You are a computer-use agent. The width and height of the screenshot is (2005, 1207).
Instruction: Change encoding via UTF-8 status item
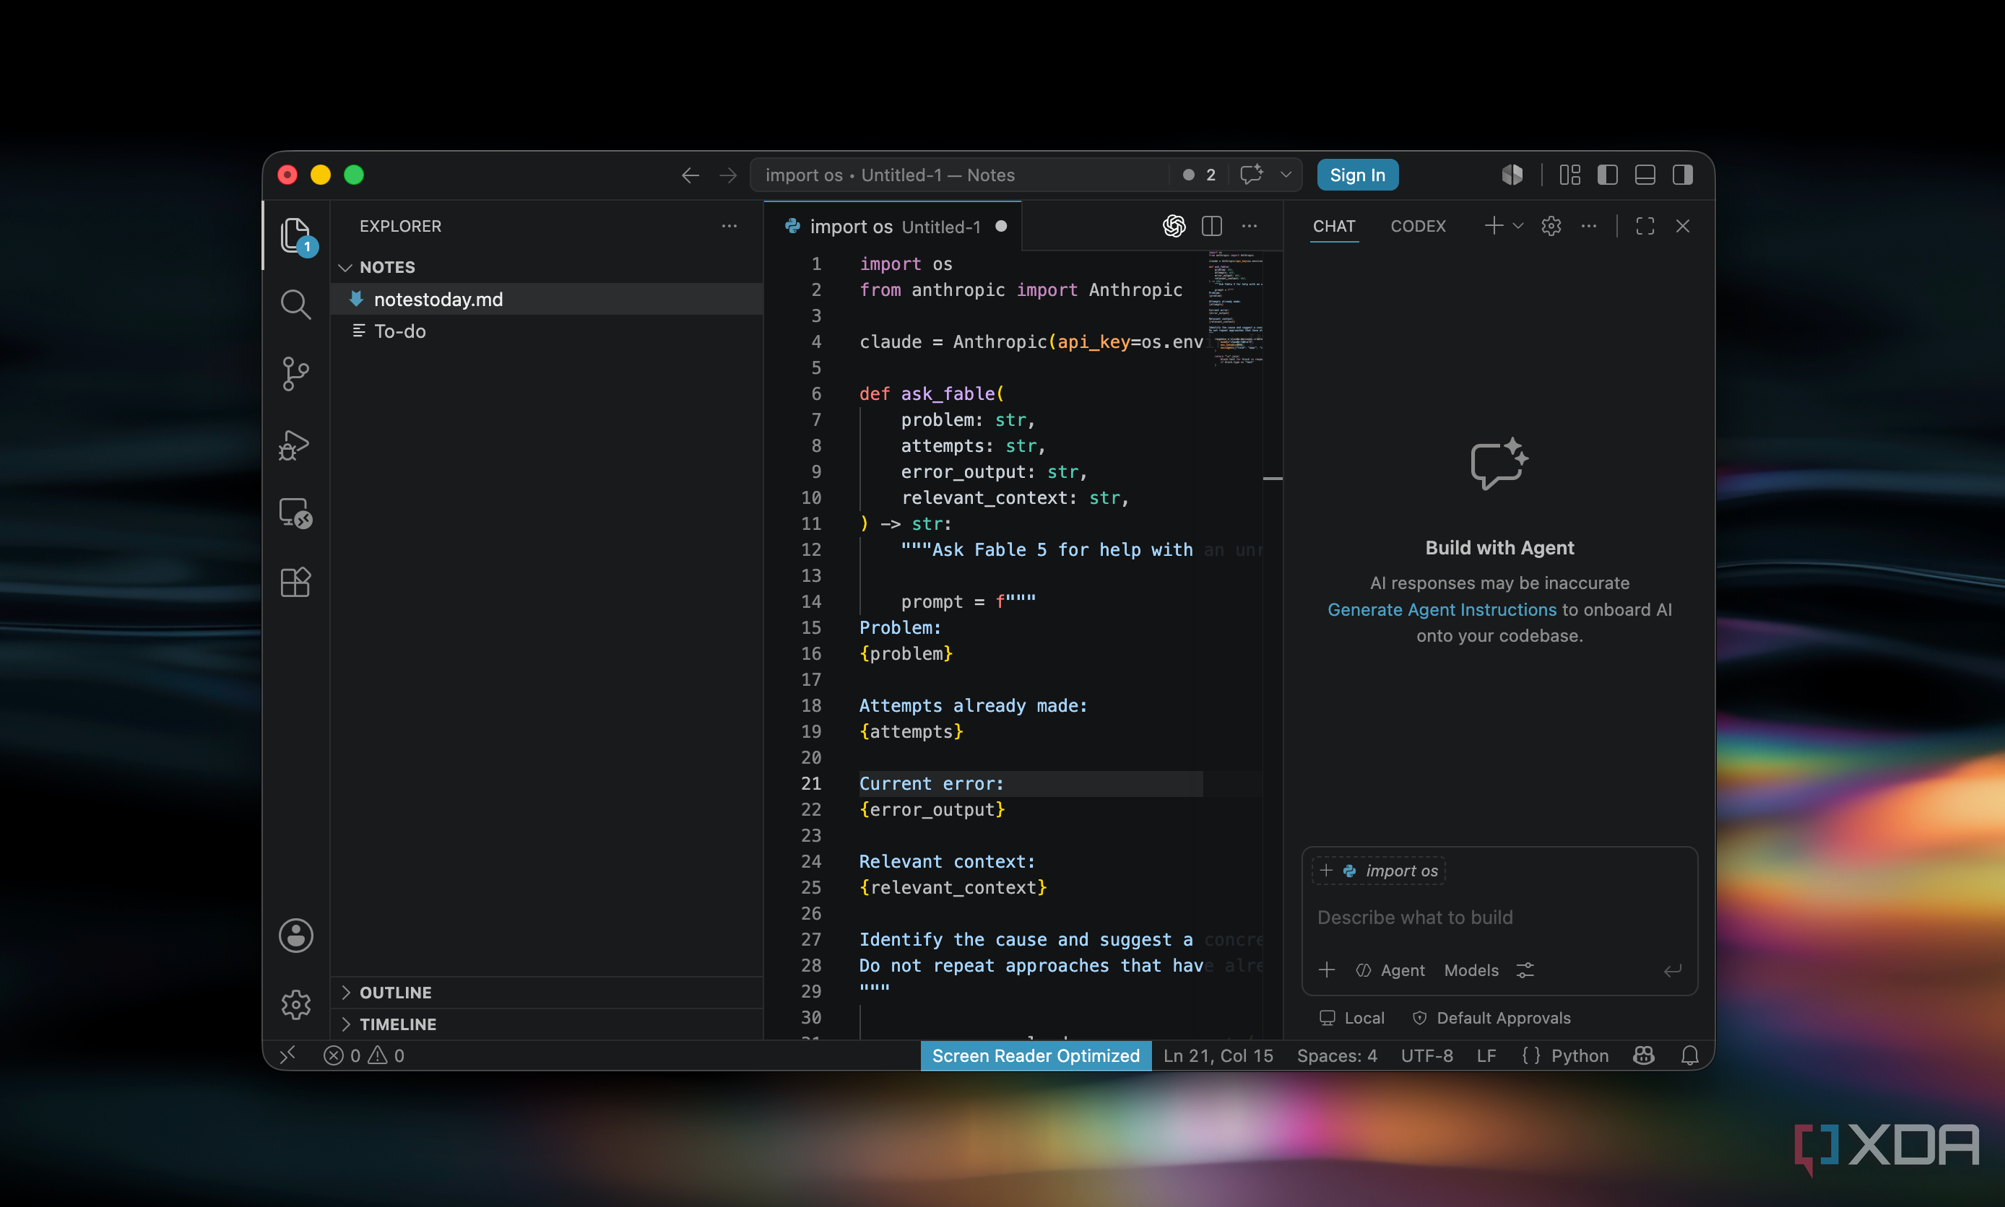(1426, 1055)
